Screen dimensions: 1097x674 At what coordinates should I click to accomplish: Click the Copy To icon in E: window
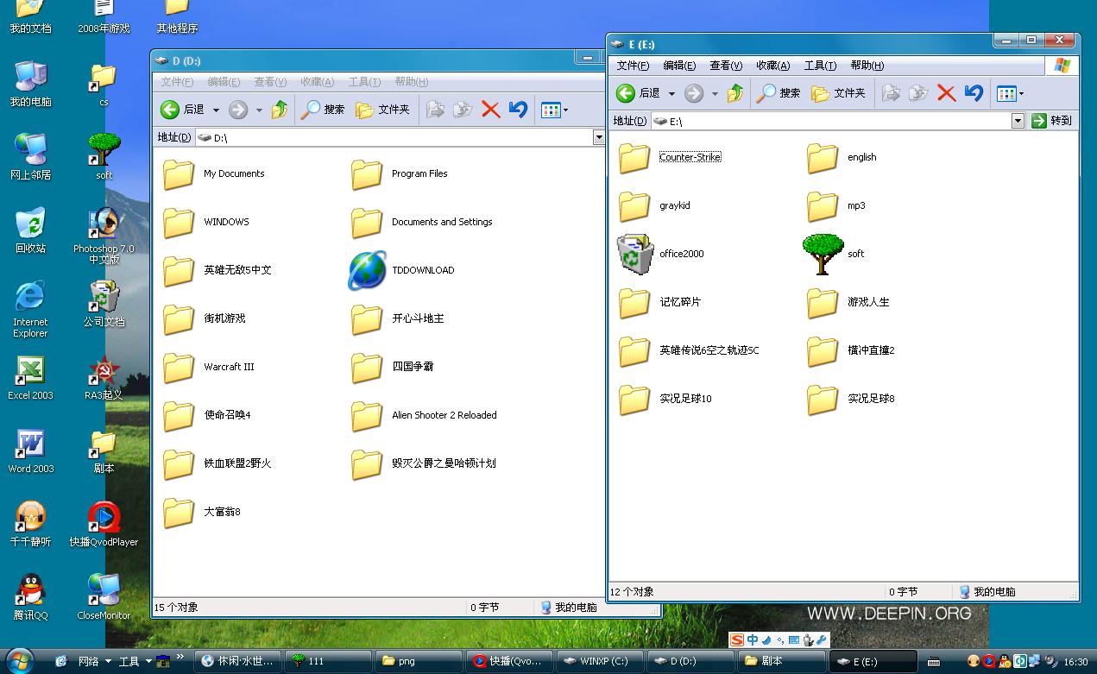click(918, 93)
